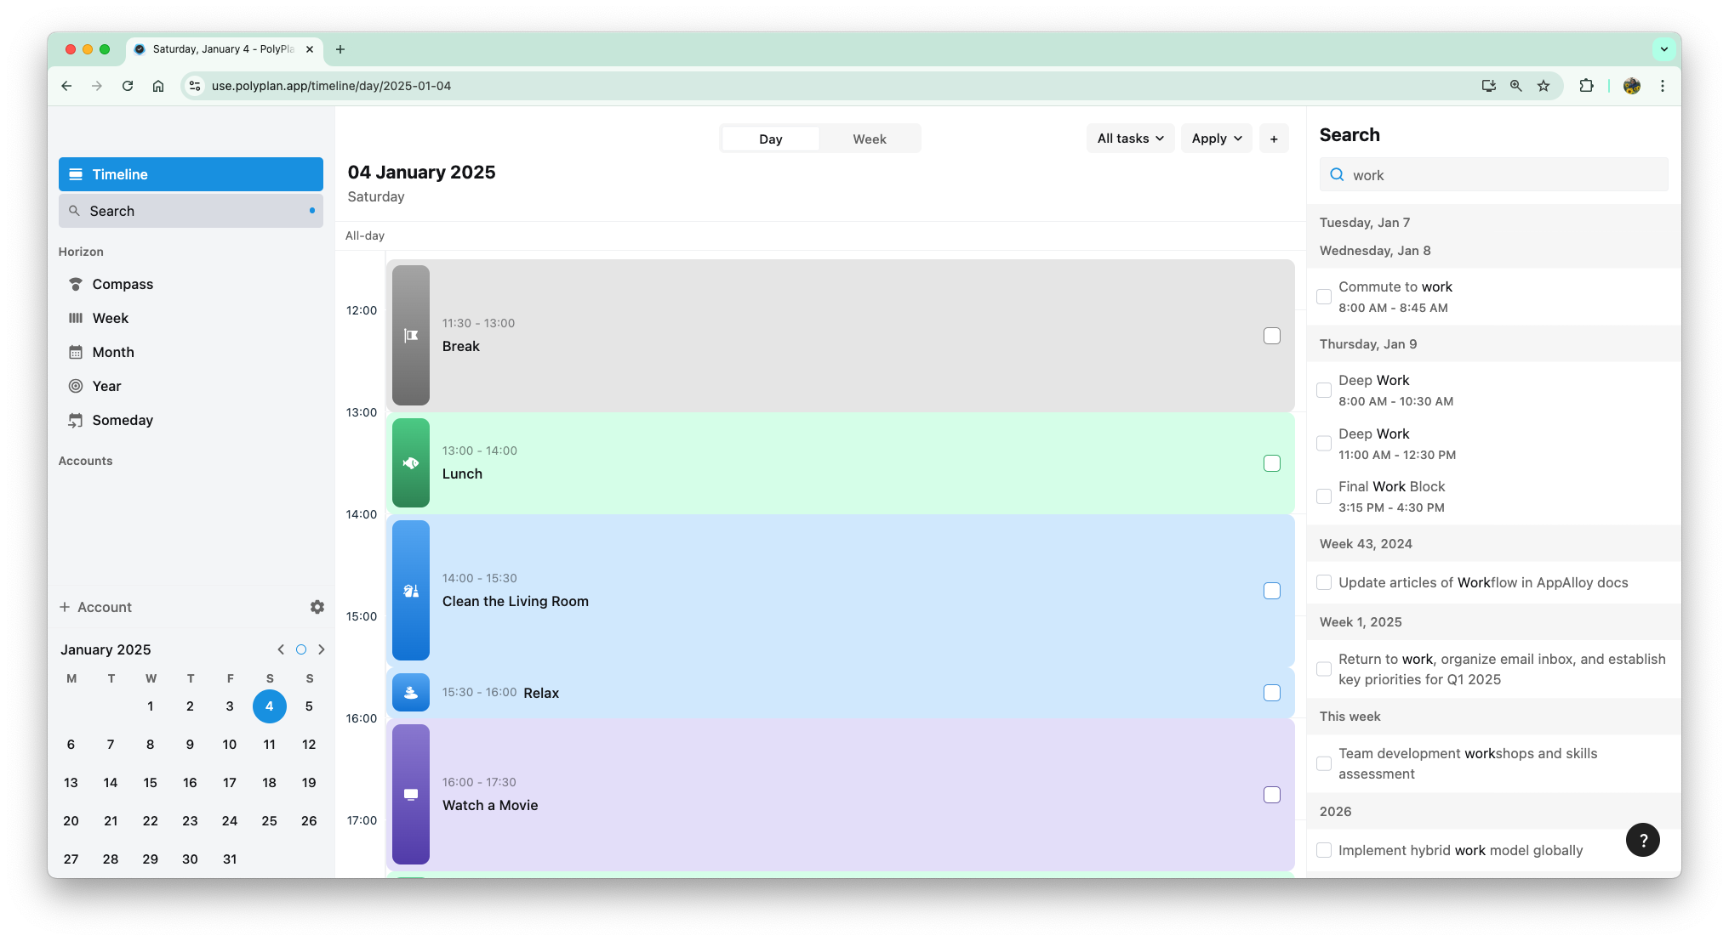Check off Clean the Living Room
The width and height of the screenshot is (1729, 941).
1271,591
